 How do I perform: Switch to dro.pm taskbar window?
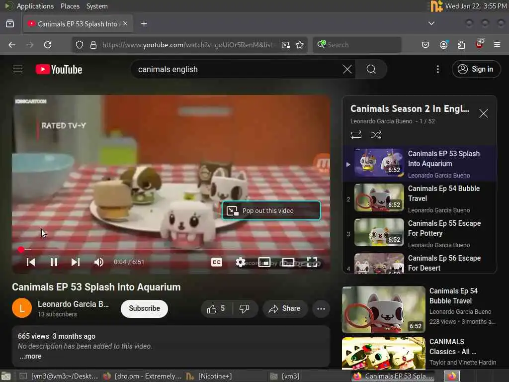click(143, 376)
